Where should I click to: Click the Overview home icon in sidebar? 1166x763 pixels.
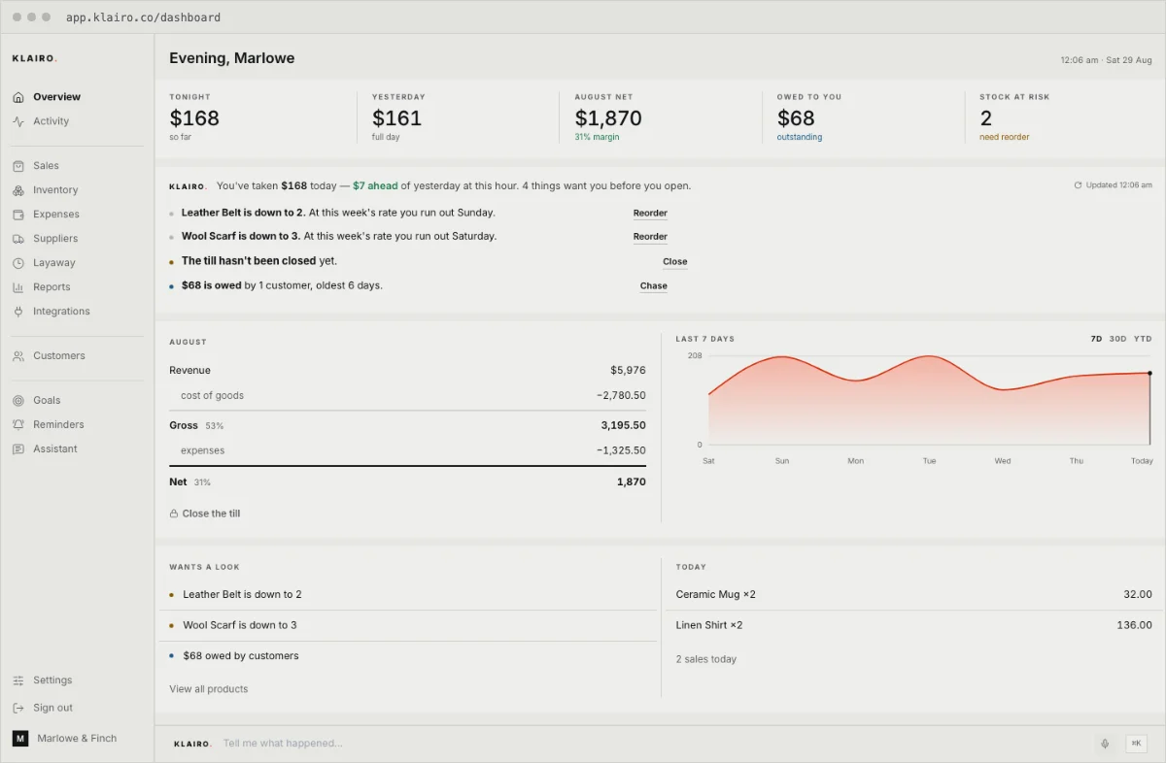18,97
